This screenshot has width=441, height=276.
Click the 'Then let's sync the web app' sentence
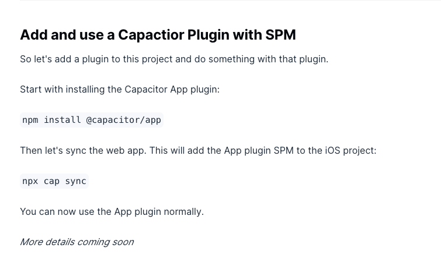(x=198, y=151)
